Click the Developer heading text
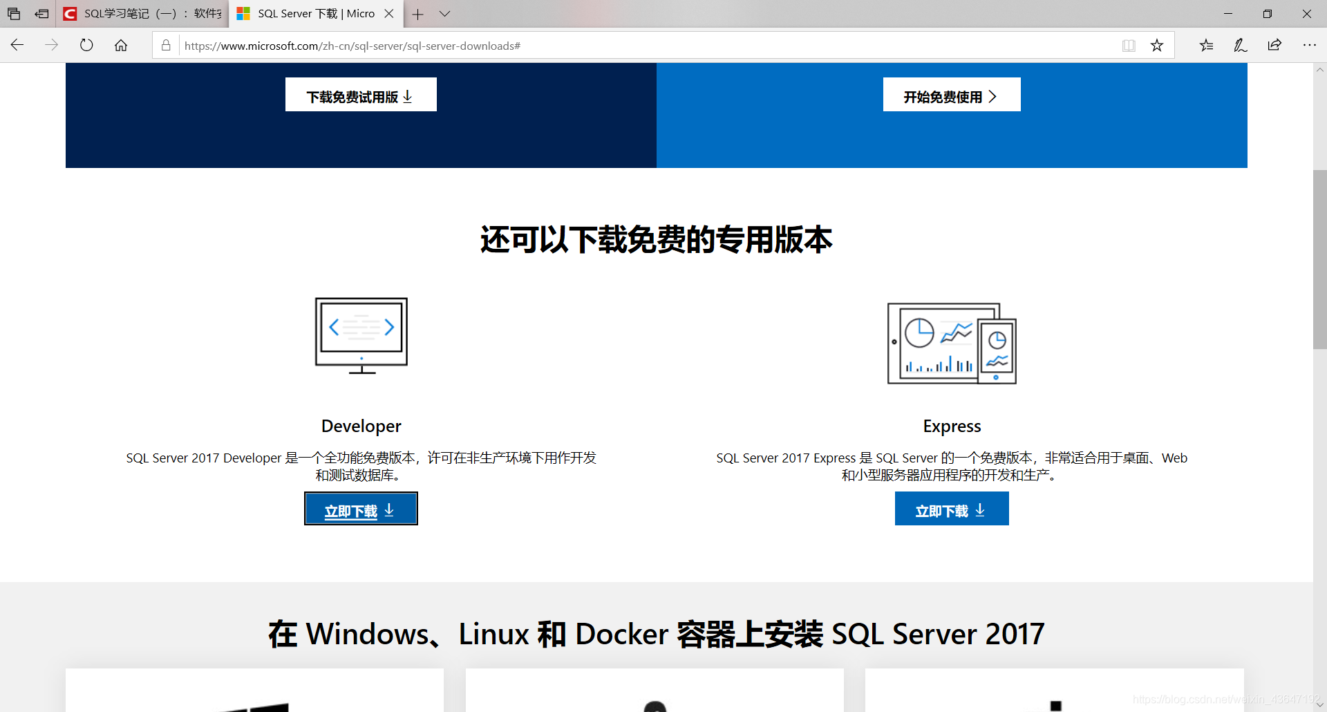Image resolution: width=1327 pixels, height=712 pixels. click(x=361, y=426)
